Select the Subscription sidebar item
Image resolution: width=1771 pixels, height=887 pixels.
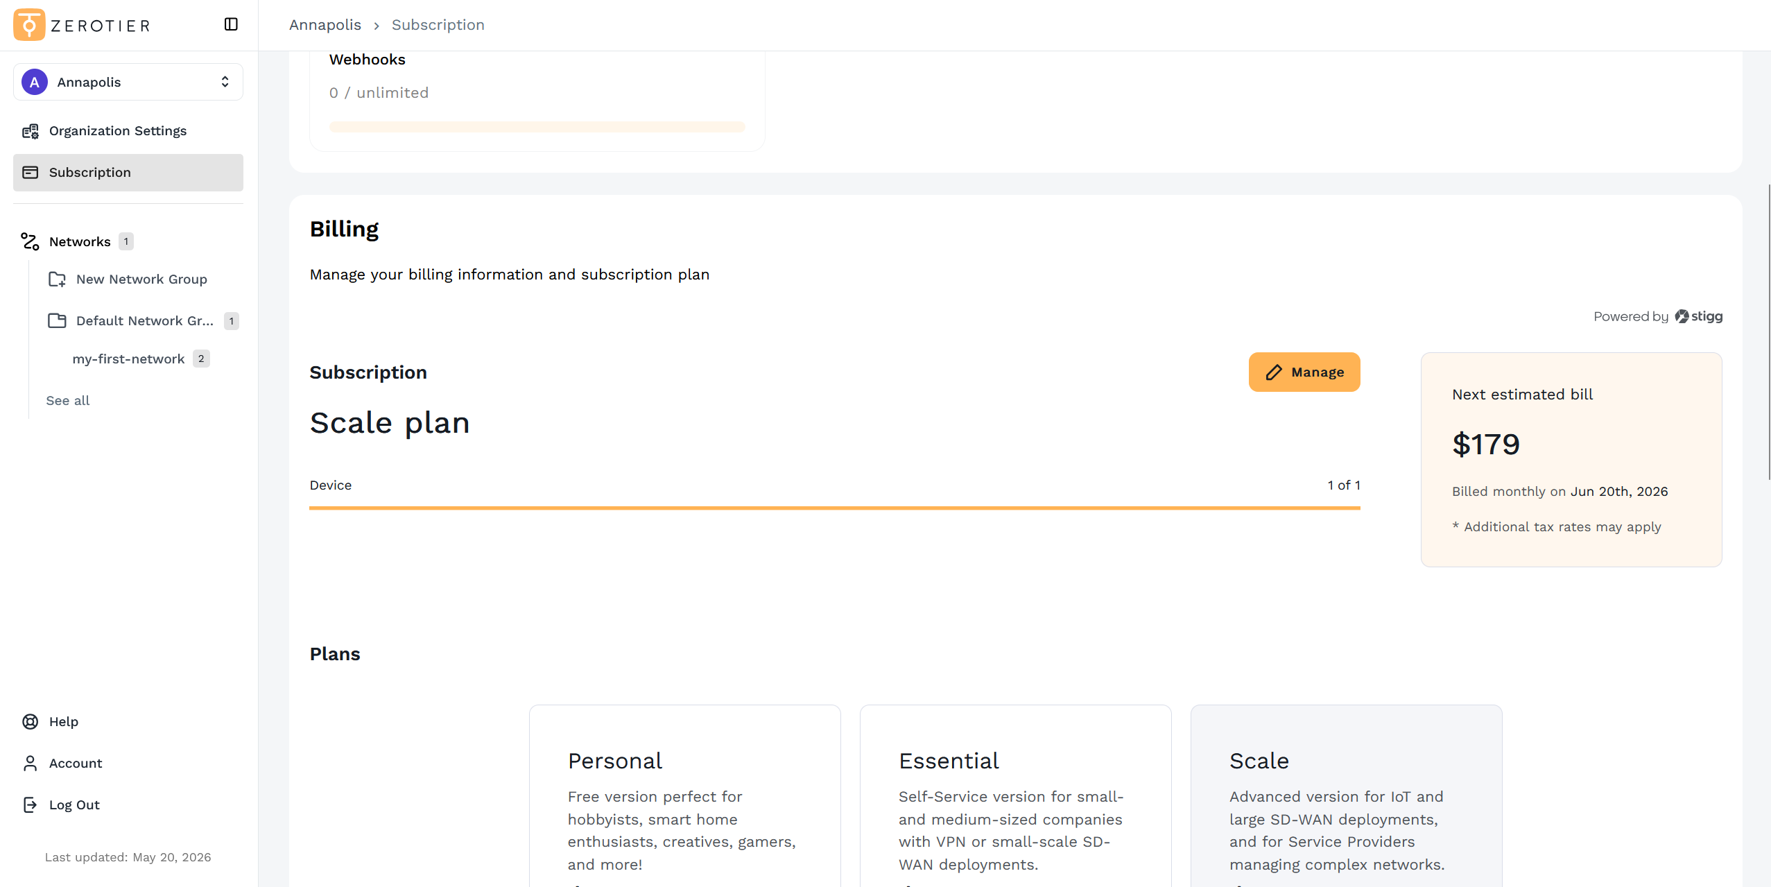click(x=128, y=173)
